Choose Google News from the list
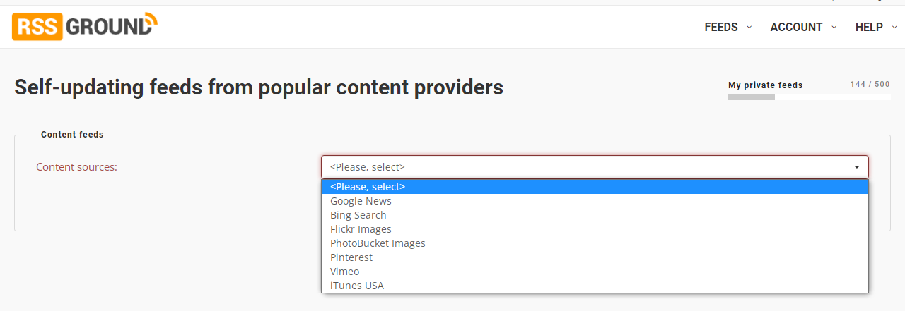Screen dimensions: 905x311 (595, 201)
